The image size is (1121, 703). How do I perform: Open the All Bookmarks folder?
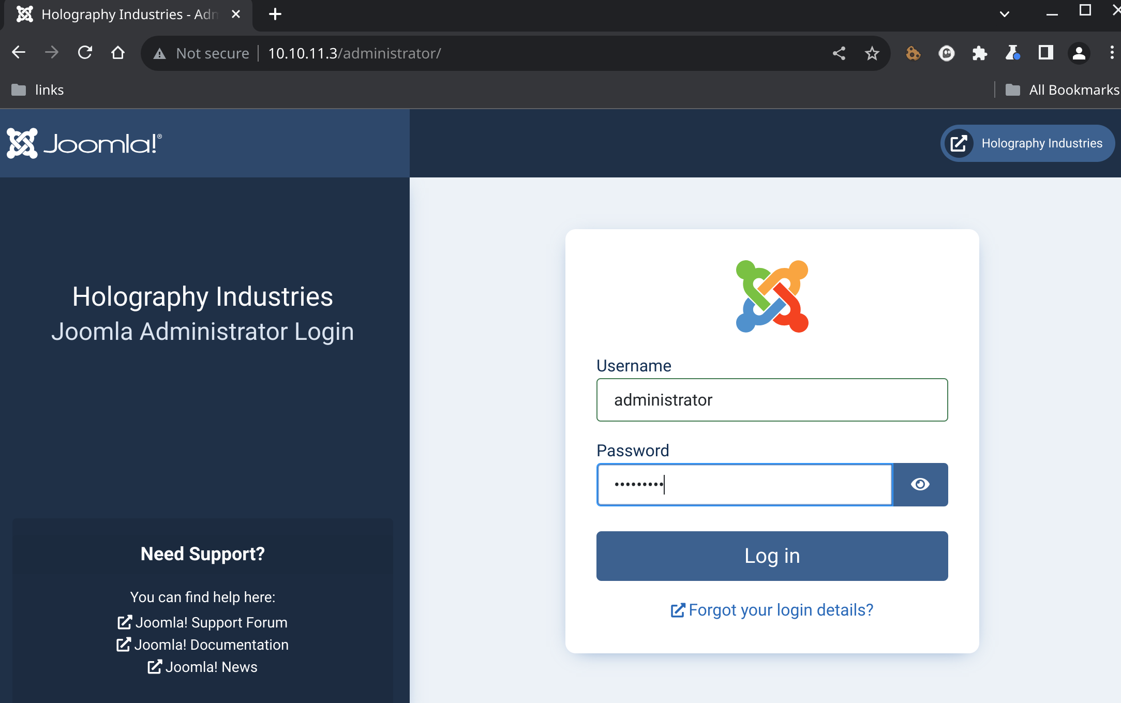(1062, 90)
